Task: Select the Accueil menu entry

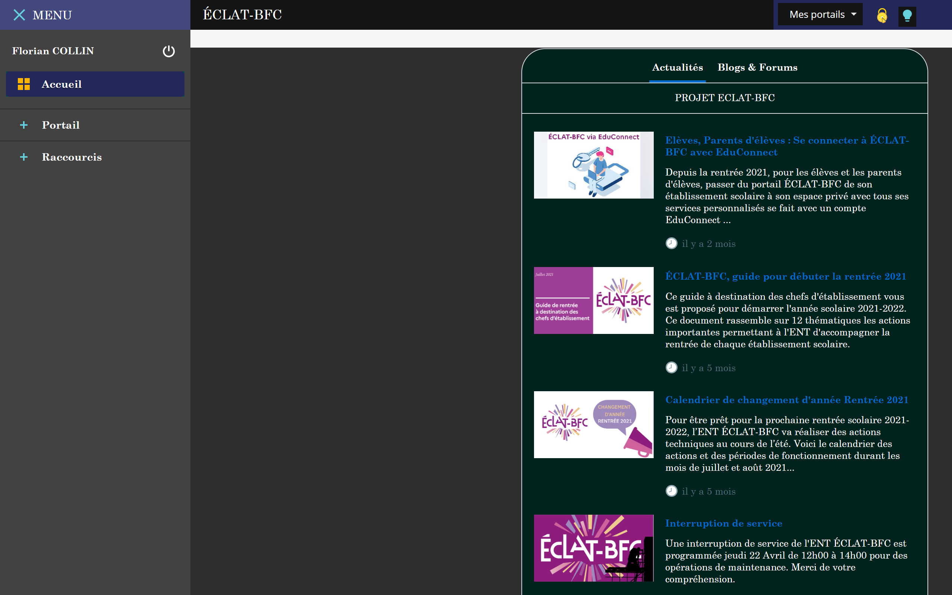Action: (95, 84)
